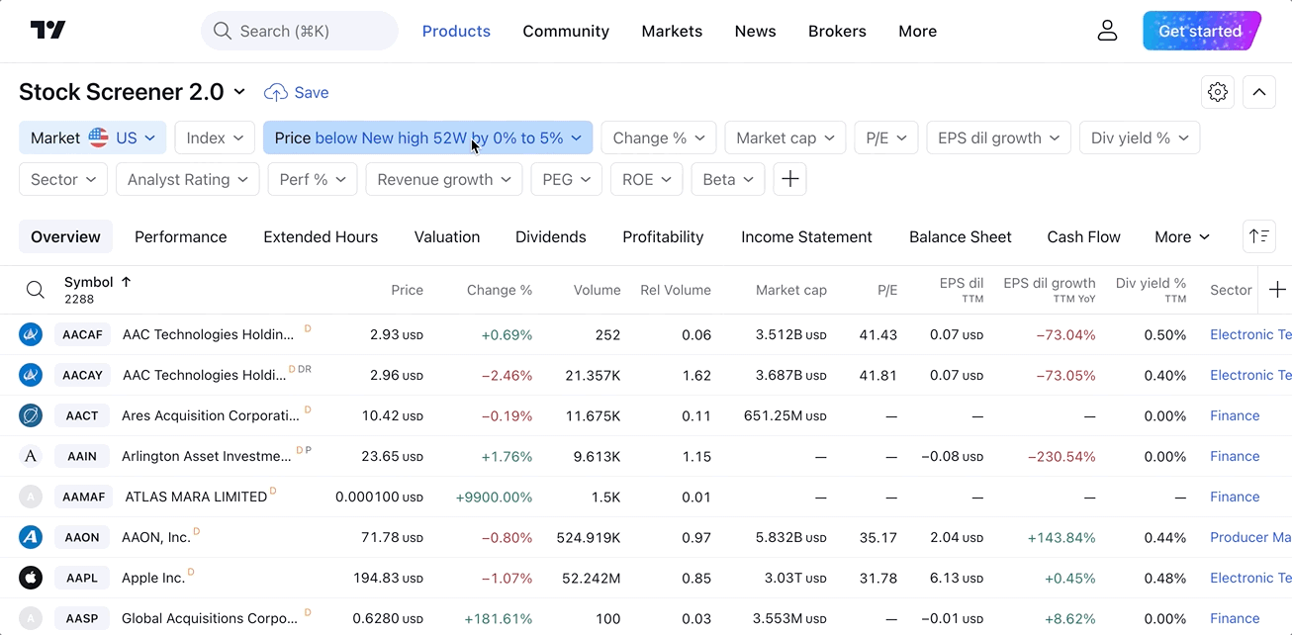This screenshot has height=635, width=1292.
Task: Open the column sort settings icon
Action: (x=1259, y=236)
